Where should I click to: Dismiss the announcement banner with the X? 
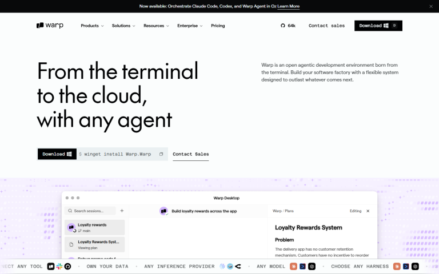pyautogui.click(x=431, y=6)
